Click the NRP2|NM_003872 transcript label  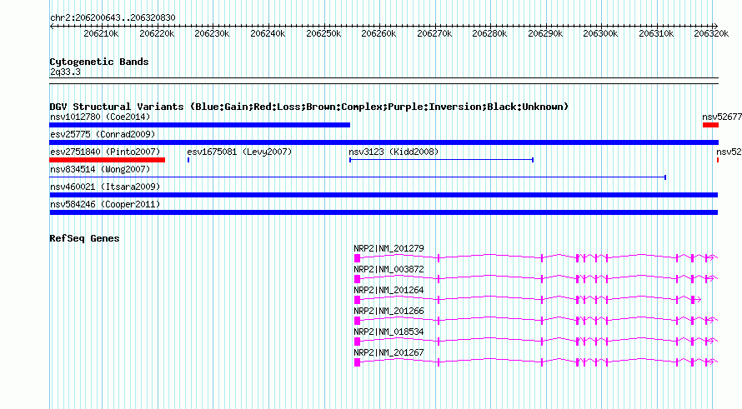[x=389, y=270]
